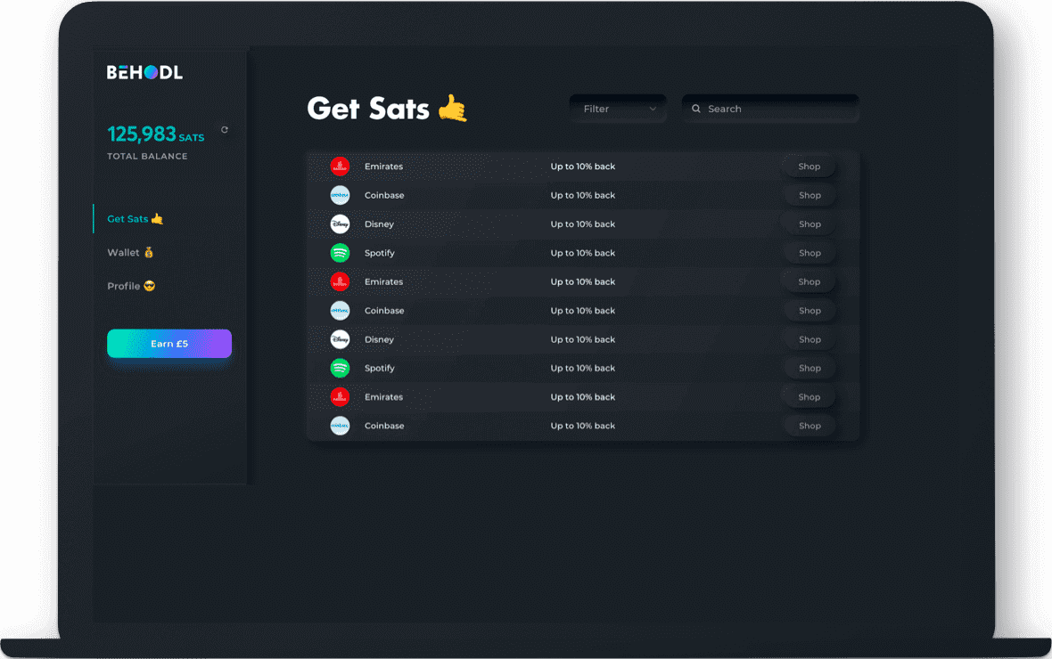Viewport: 1052px width, 659px height.
Task: Click "Up to 10% back" on first Emirates row
Action: pos(583,167)
